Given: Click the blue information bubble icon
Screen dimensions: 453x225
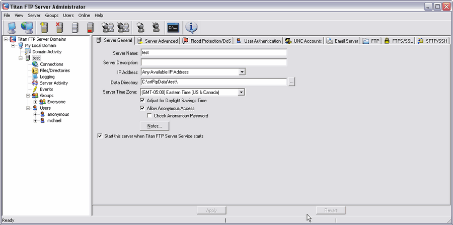Looking at the screenshot, I should tap(192, 27).
